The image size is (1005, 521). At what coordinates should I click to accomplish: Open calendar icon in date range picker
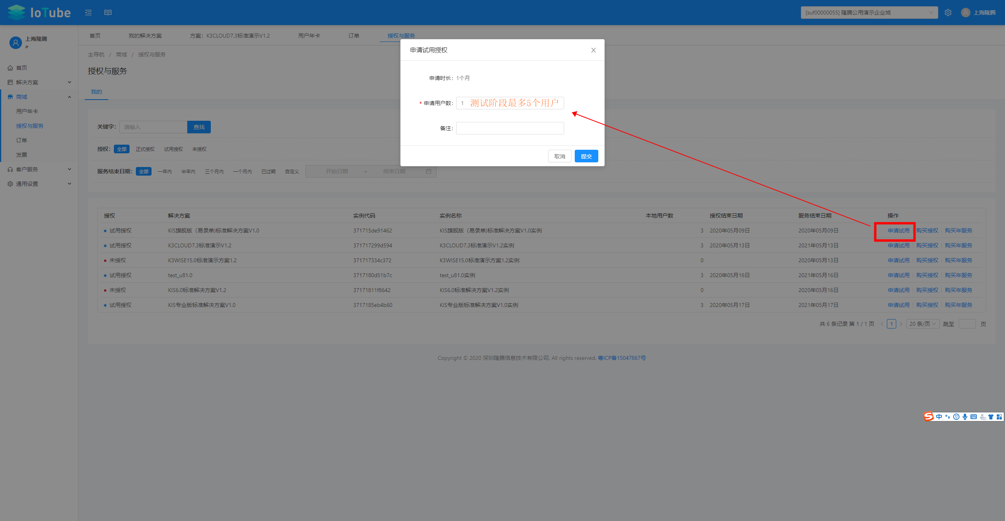click(x=428, y=171)
